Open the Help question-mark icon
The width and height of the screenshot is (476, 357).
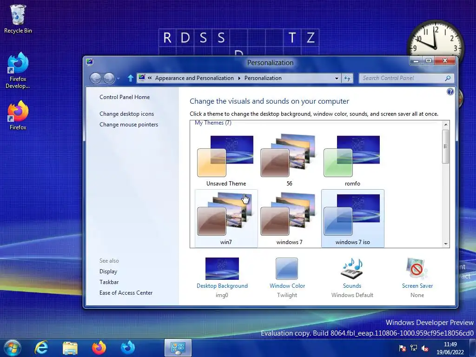(450, 92)
